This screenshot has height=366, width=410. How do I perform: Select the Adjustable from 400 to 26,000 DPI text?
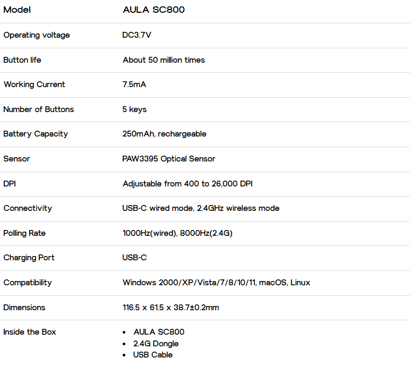point(188,184)
